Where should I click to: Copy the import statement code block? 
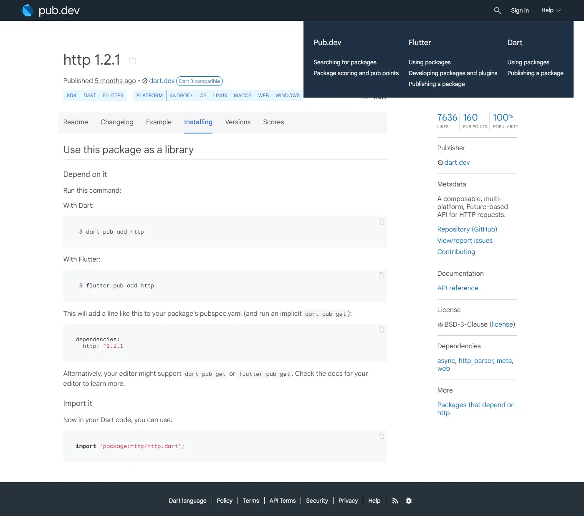381,436
